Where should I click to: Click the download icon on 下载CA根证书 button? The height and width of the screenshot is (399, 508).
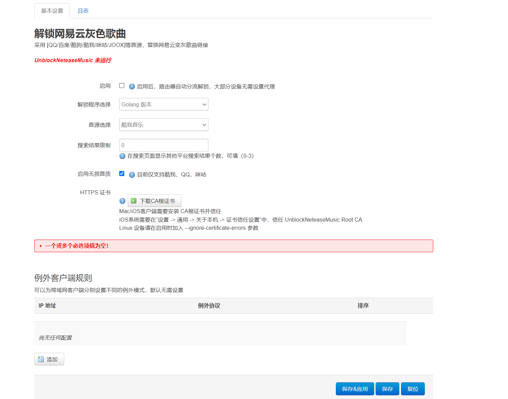click(133, 201)
